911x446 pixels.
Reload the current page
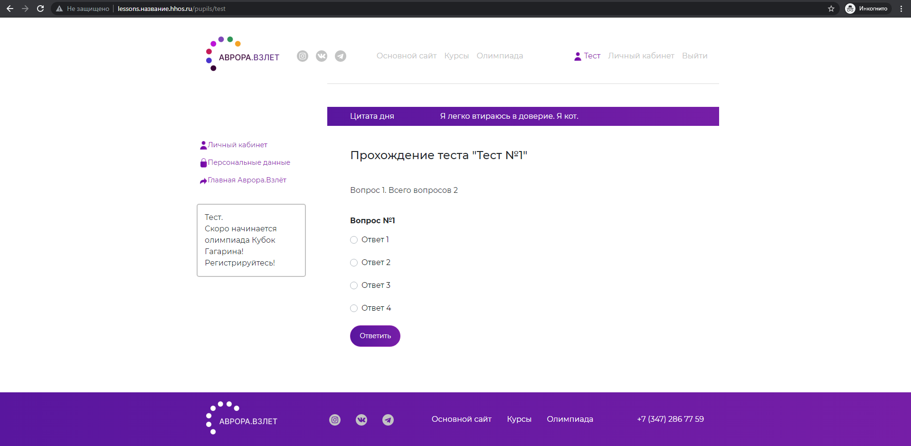[40, 9]
